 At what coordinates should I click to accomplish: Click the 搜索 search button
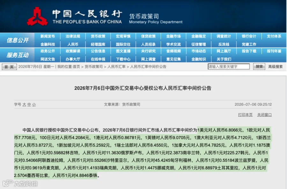pyautogui.click(x=259, y=67)
